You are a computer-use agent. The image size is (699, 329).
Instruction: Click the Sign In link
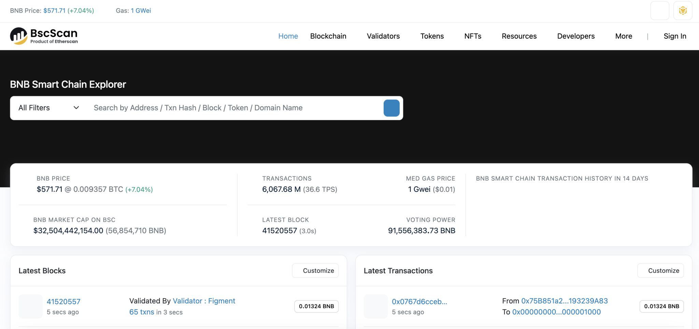coord(675,36)
